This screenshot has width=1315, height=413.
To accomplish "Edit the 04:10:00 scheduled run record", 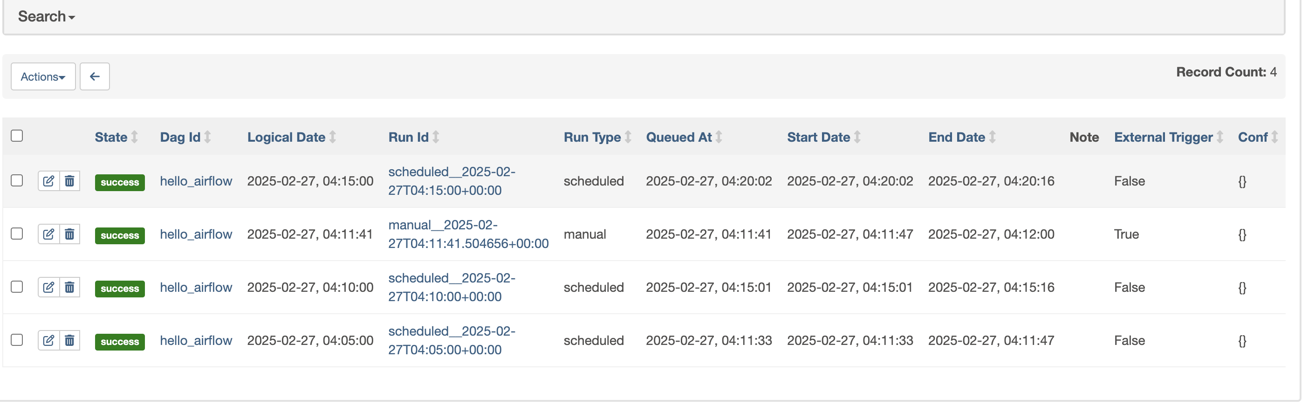I will (48, 288).
